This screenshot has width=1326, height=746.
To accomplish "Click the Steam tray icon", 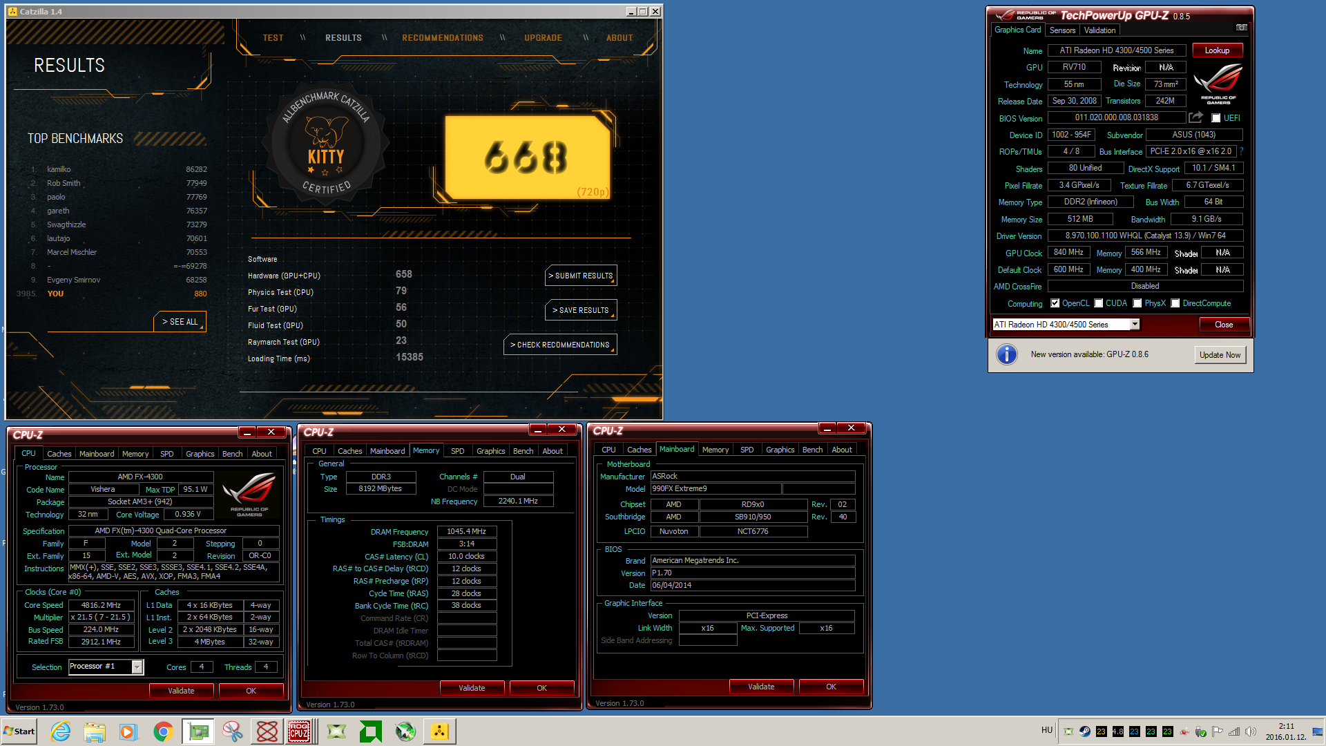I will coord(1085,731).
